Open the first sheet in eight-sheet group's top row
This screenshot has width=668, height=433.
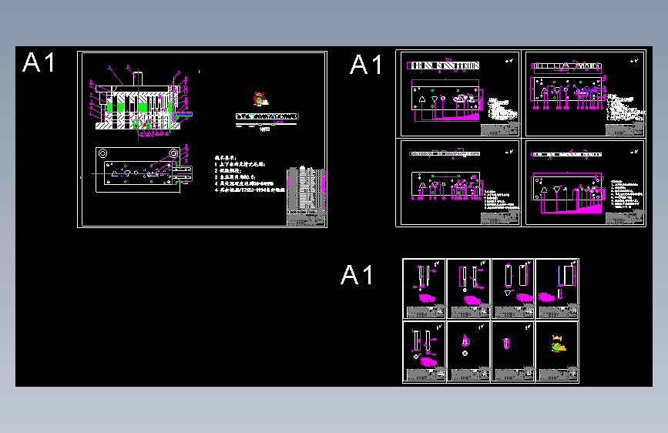click(425, 289)
